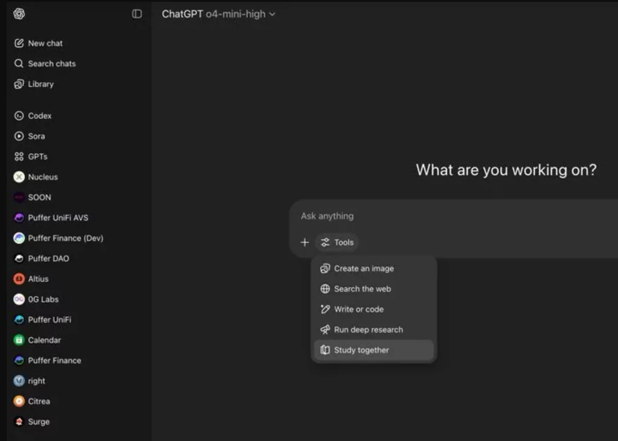618x441 pixels.
Task: Select 'Run deep research' menu text
Action: [369, 330]
